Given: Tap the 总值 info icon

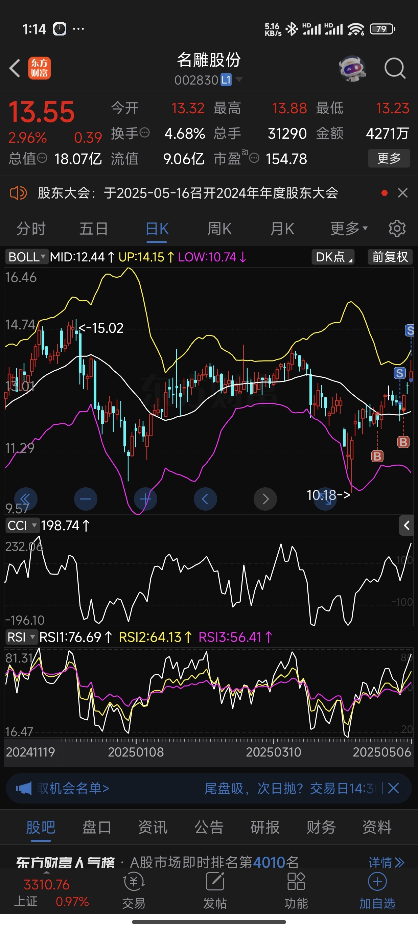Looking at the screenshot, I should click(x=42, y=158).
